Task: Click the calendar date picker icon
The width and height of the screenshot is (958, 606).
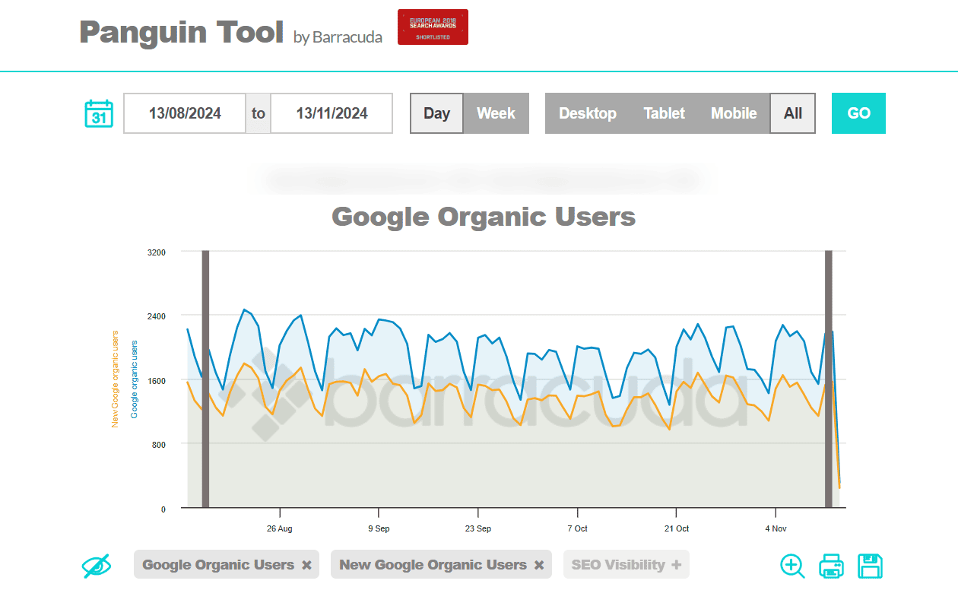Action: tap(99, 113)
